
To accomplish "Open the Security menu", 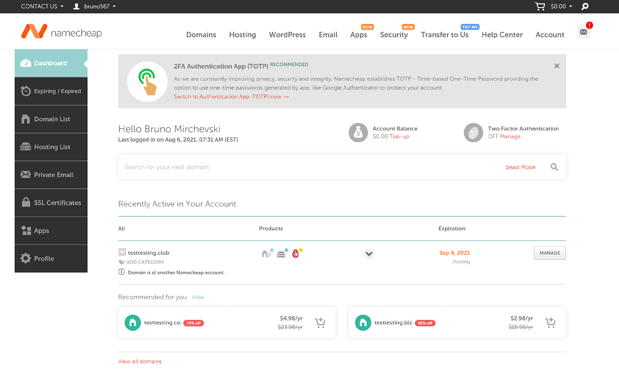I will (x=394, y=35).
